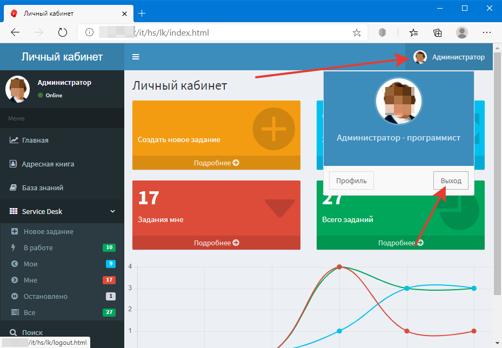Toggle the sidebar hamburger menu
Image resolution: width=502 pixels, height=348 pixels.
pos(136,57)
